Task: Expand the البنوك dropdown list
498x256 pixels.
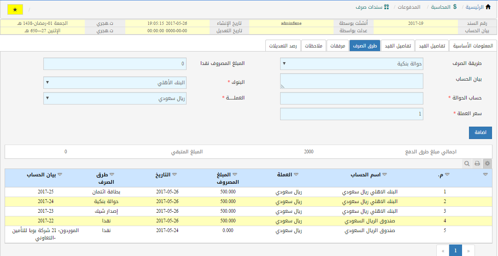Action: pyautogui.click(x=115, y=83)
